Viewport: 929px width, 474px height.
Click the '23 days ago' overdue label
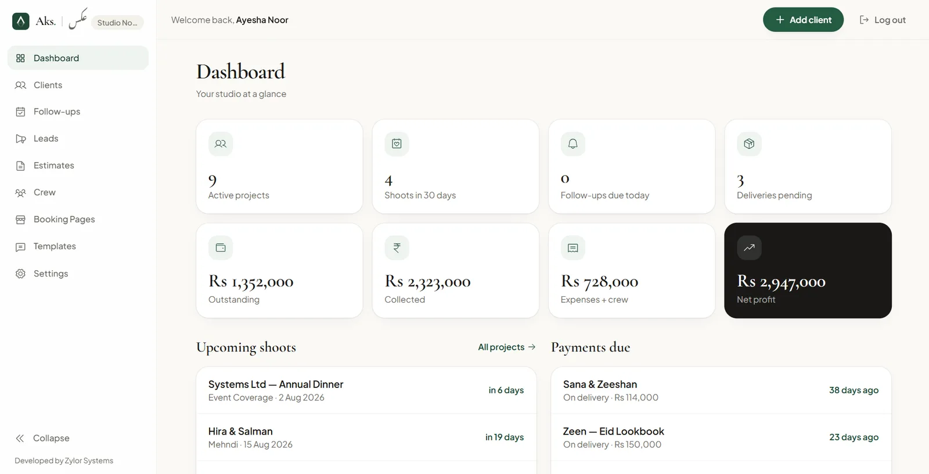[854, 437]
